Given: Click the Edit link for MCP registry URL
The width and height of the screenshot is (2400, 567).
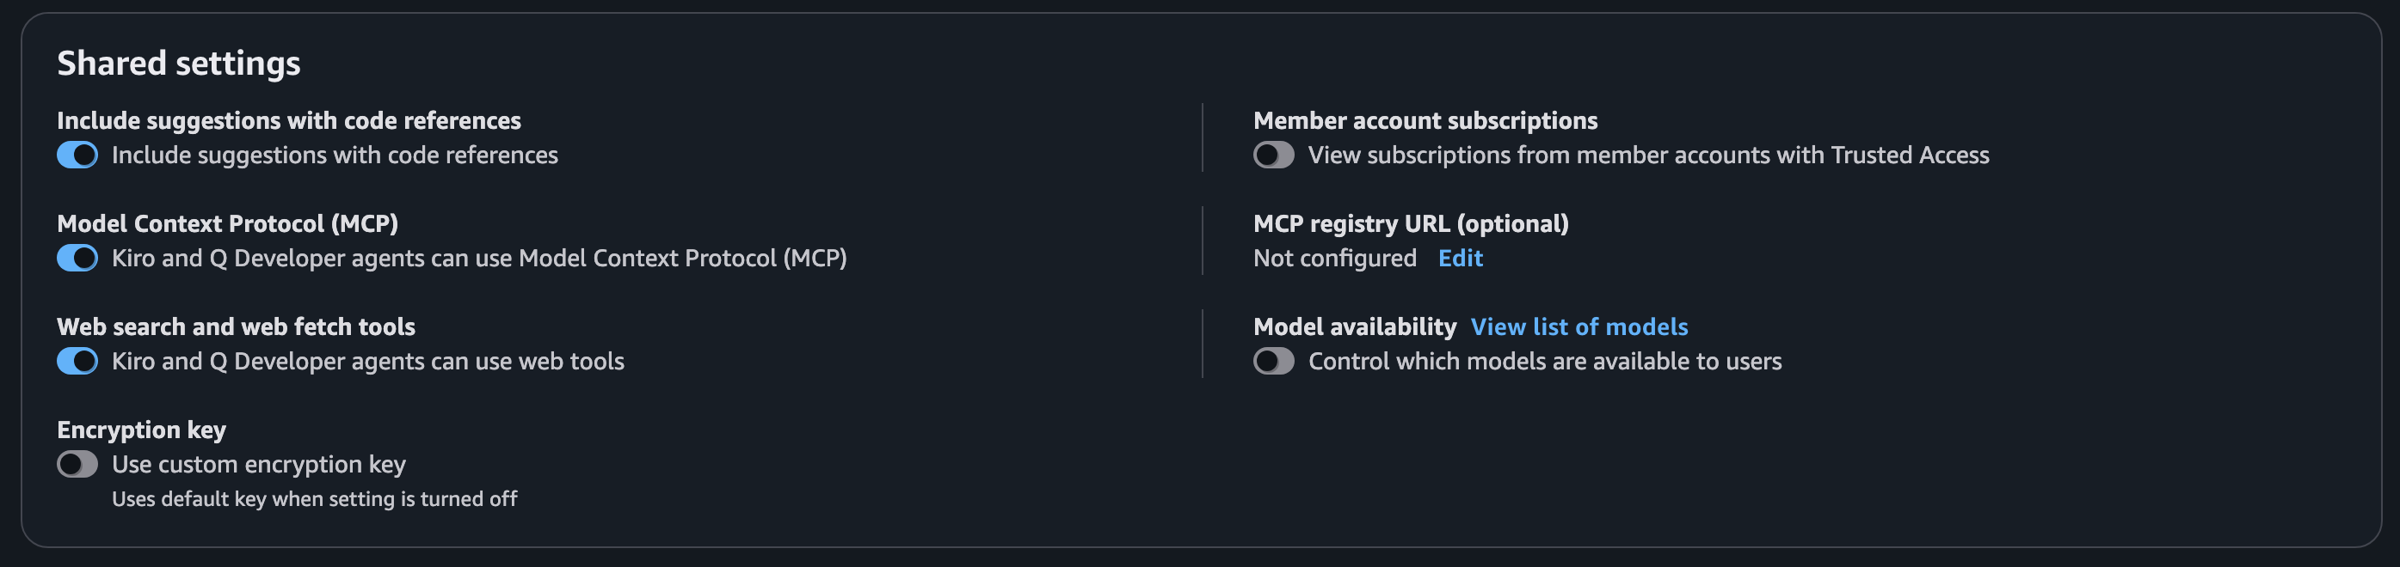Looking at the screenshot, I should point(1460,259).
